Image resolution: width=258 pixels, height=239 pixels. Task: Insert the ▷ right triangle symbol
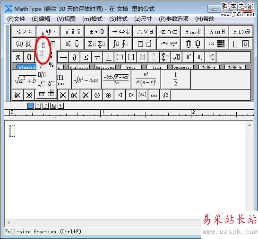click(x=131, y=95)
